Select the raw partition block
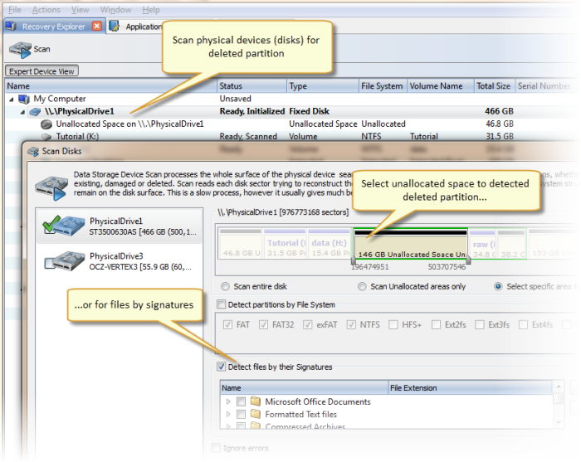 [x=482, y=244]
